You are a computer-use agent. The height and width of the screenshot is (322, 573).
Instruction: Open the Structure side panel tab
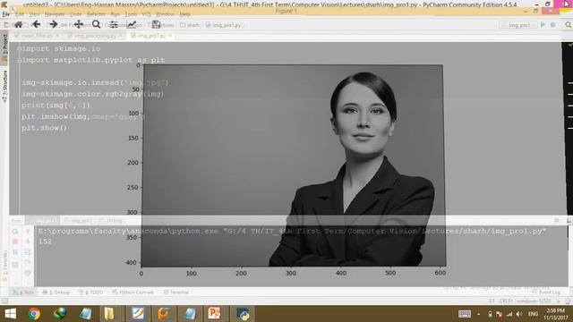click(4, 86)
